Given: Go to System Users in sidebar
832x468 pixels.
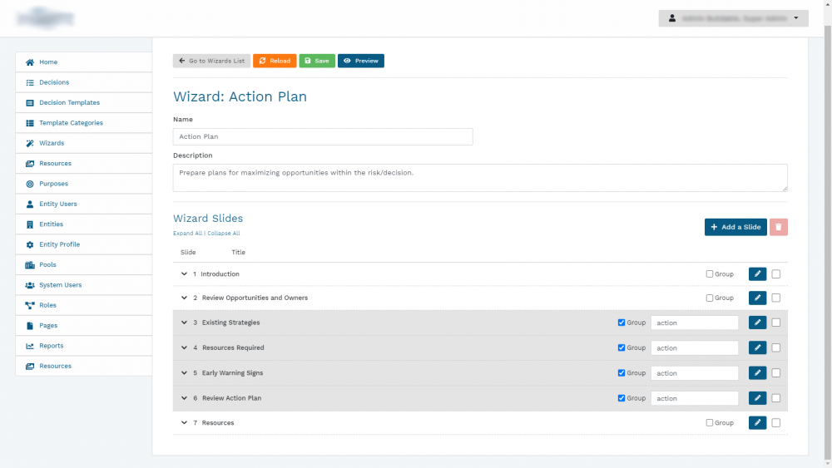Looking at the screenshot, I should [60, 285].
